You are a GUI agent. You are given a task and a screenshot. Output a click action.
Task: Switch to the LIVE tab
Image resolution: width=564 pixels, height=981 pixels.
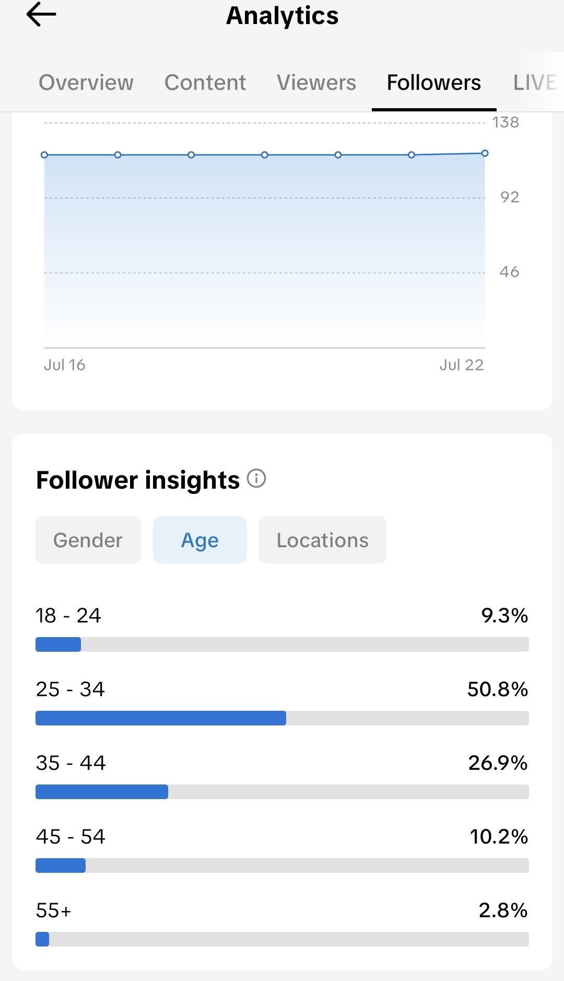[535, 83]
